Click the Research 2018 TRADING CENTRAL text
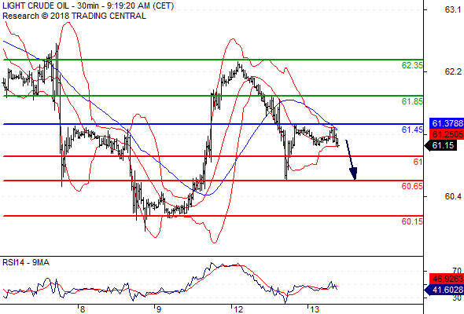464x314 pixels. tap(74, 16)
